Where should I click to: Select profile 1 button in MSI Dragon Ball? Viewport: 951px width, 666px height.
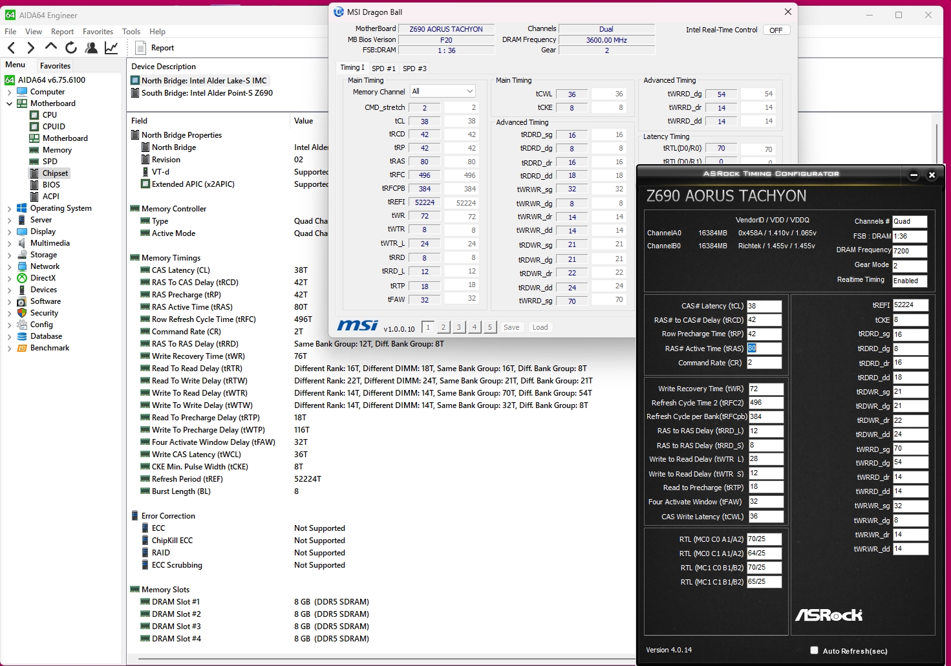[428, 327]
